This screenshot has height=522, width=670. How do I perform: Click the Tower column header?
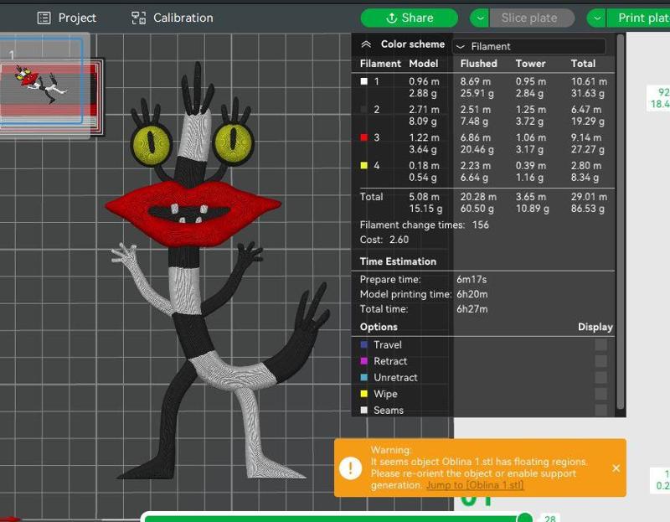click(x=530, y=64)
